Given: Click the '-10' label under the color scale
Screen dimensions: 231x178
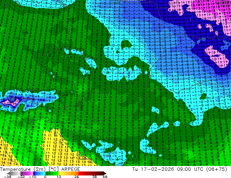Looking at the screenshot, I should (33, 177).
